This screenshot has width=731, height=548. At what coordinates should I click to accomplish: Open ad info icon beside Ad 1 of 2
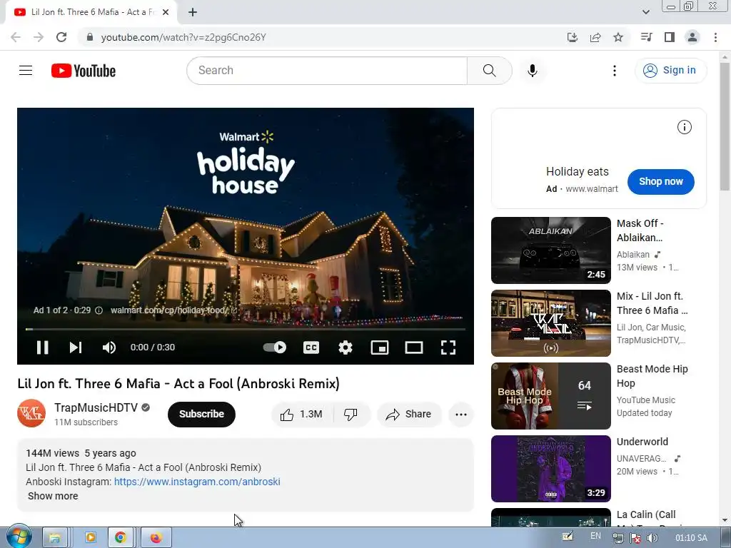[99, 310]
